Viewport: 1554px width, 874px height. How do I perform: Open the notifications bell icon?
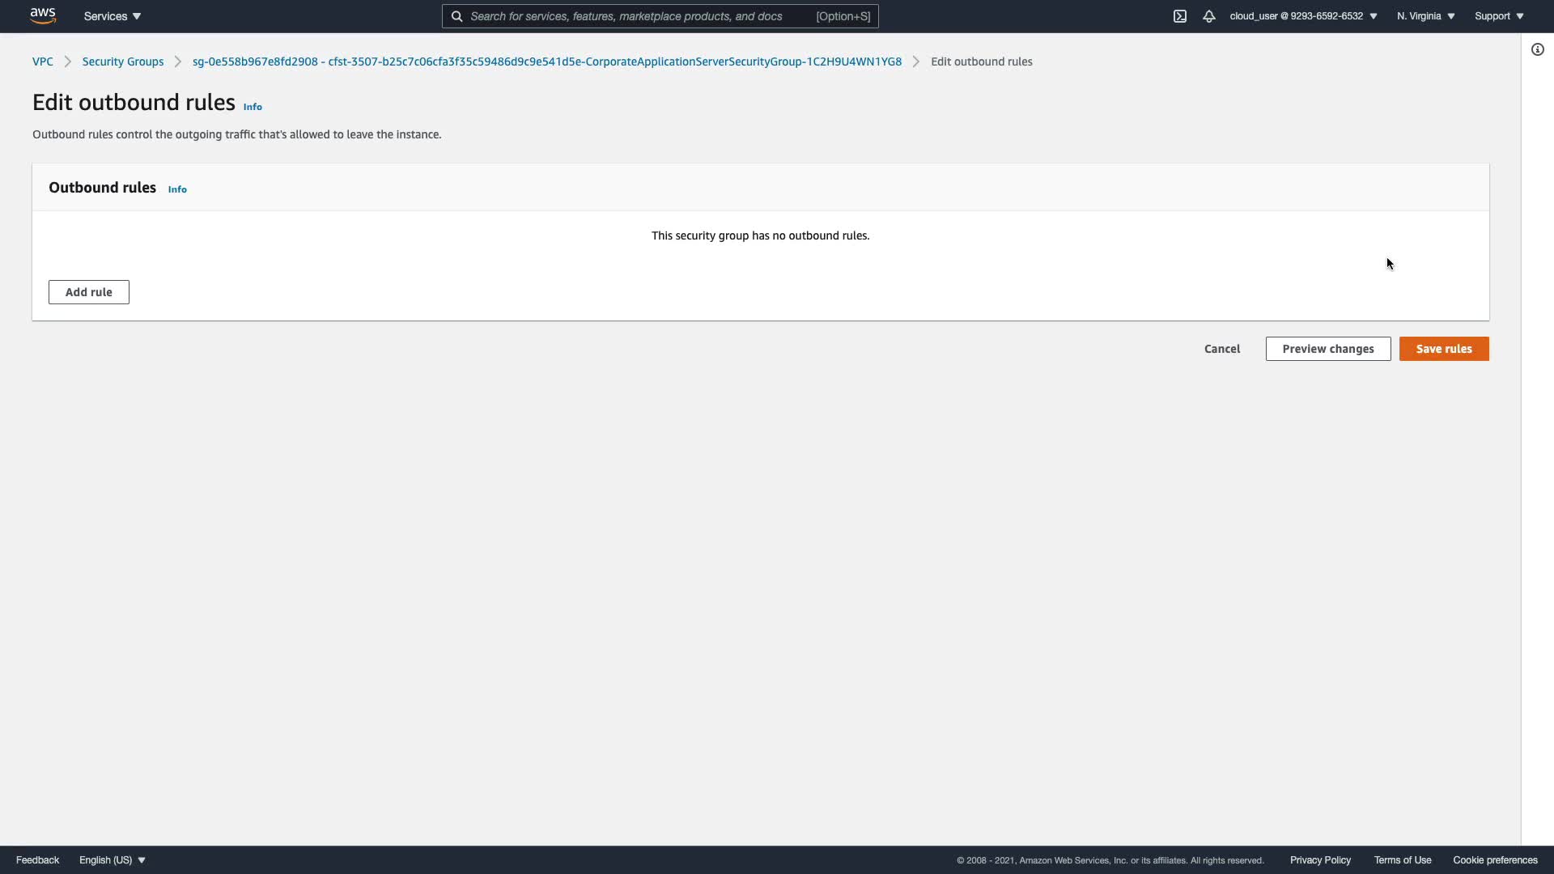1209,16
